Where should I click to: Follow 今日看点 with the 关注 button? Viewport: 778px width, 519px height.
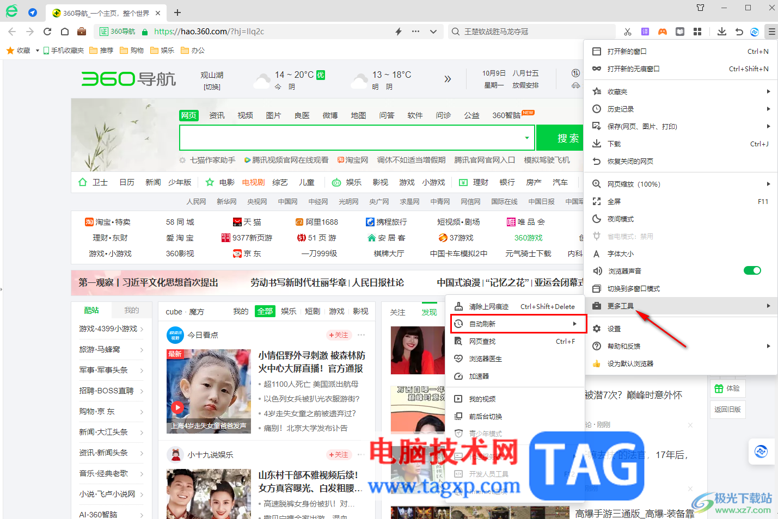339,335
